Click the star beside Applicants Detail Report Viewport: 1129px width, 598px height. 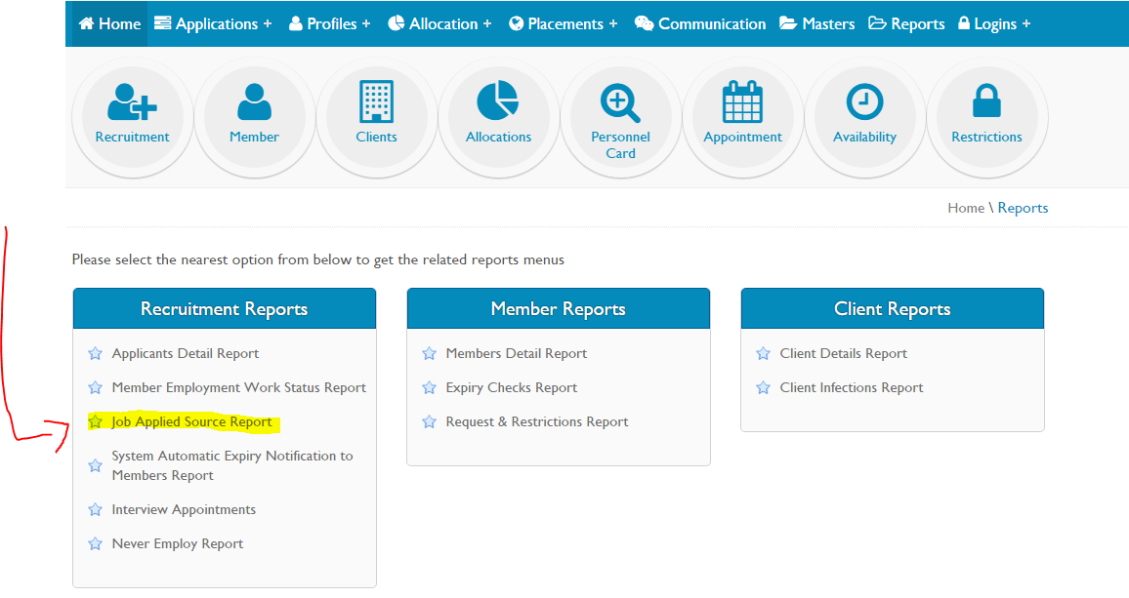pos(95,353)
